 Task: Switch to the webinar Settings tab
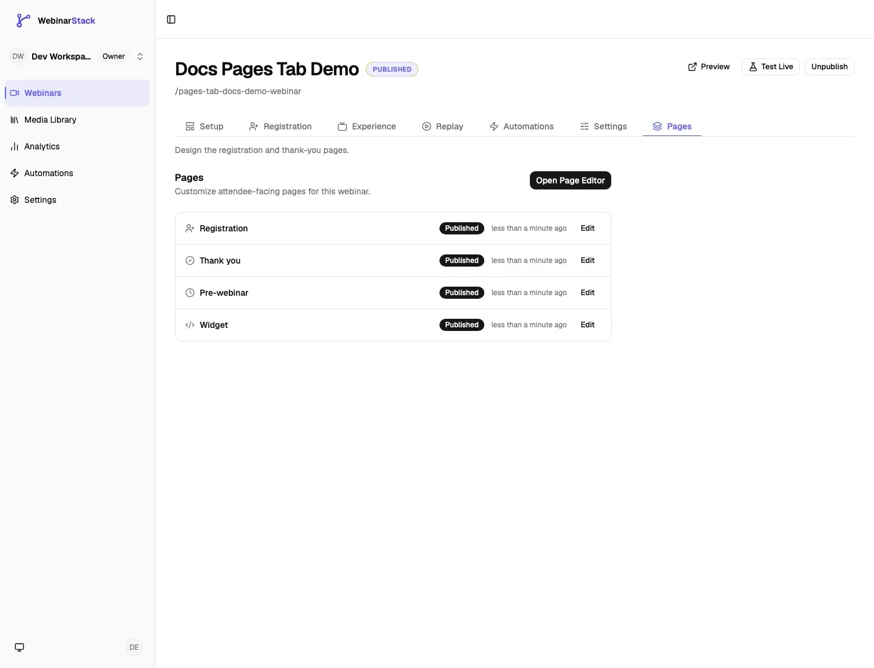click(603, 126)
